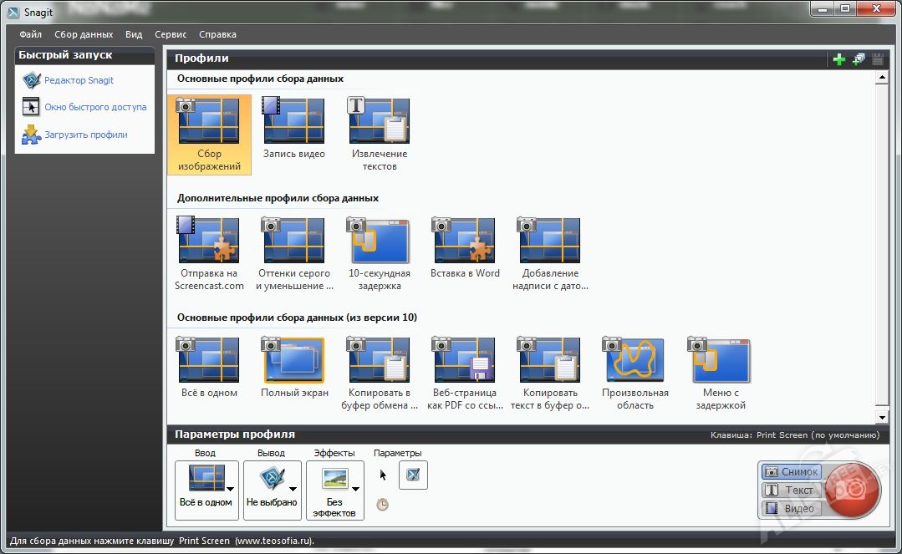The image size is (902, 554).
Task: Toggle the cursor capture arrow option
Action: point(384,475)
